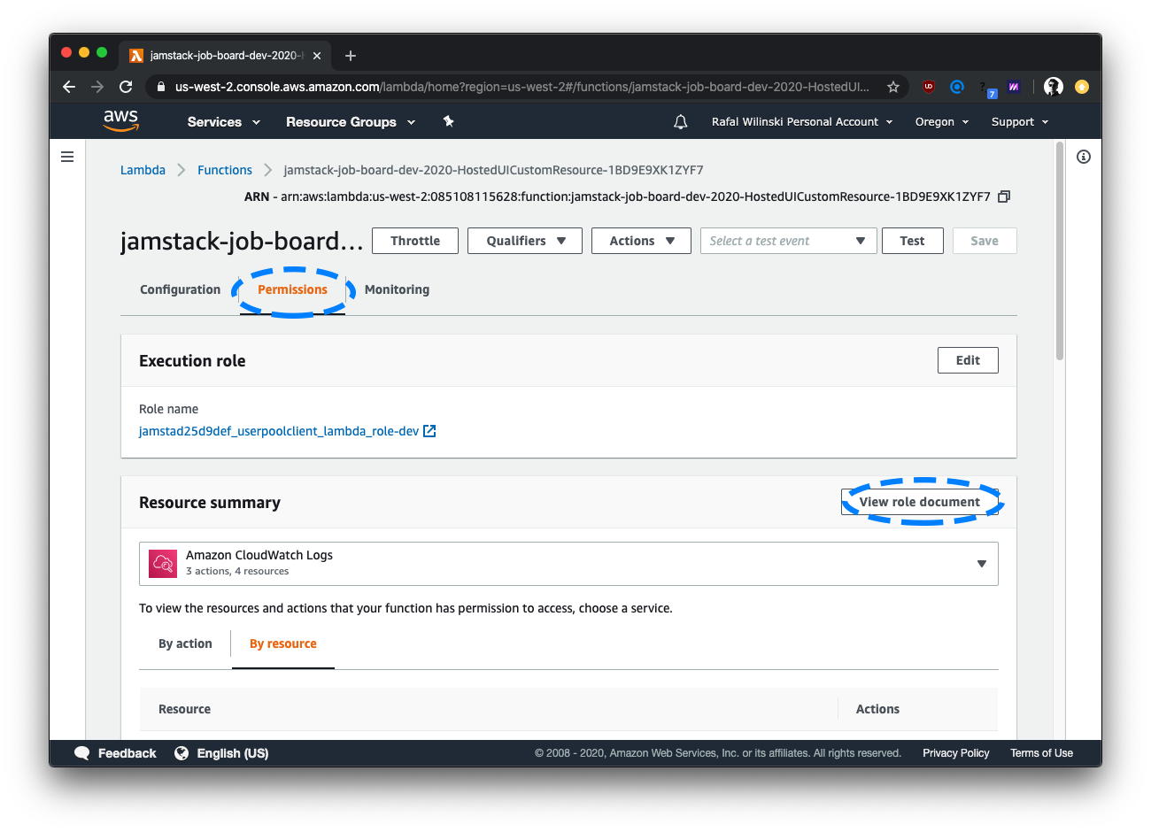
Task: Open the browser profile avatar
Action: coord(1054,86)
